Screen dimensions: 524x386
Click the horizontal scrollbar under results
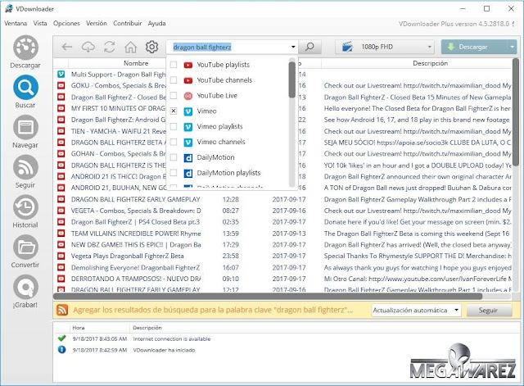(x=268, y=297)
